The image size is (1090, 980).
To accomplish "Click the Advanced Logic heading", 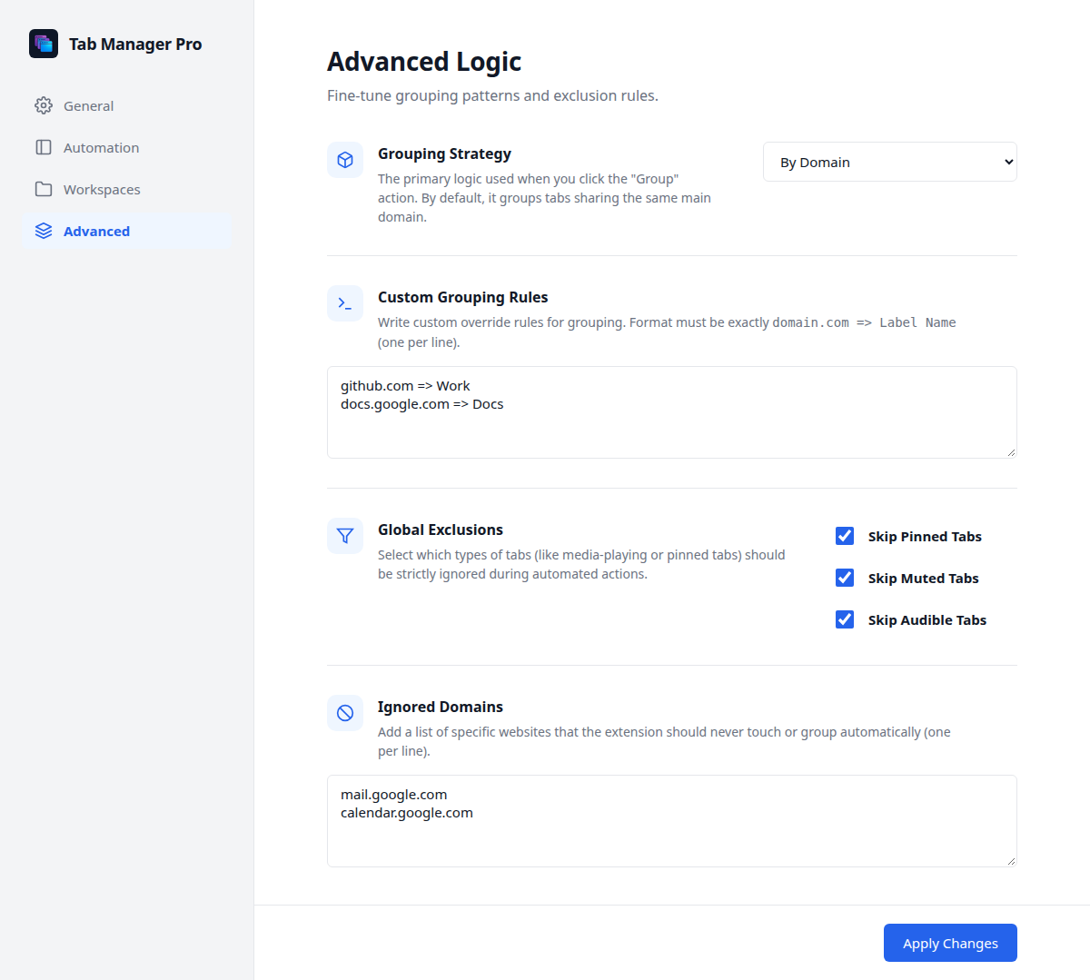I will (424, 62).
